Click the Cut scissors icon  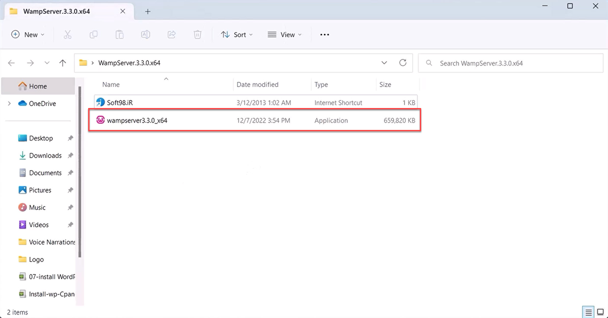coord(68,34)
